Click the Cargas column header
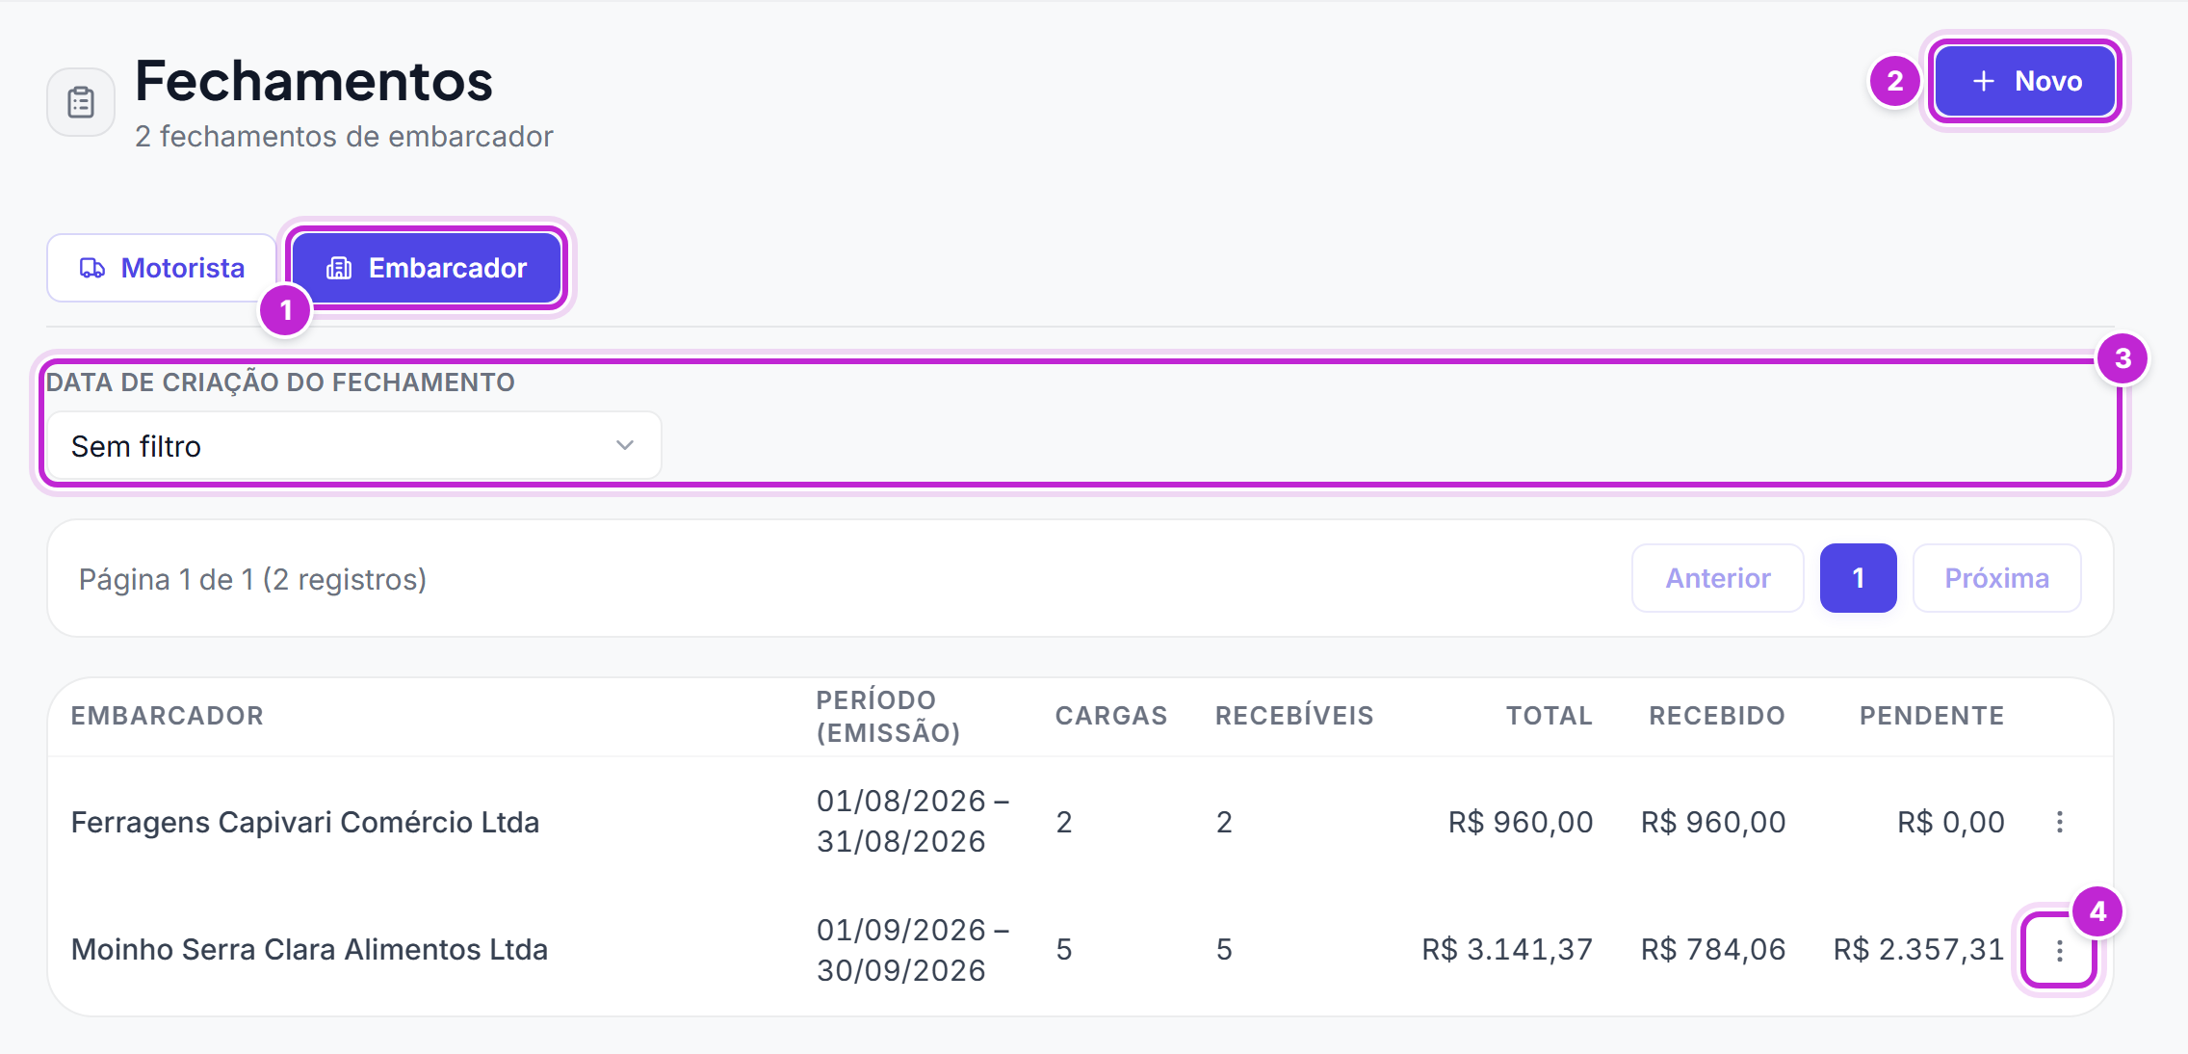 tap(1111, 716)
